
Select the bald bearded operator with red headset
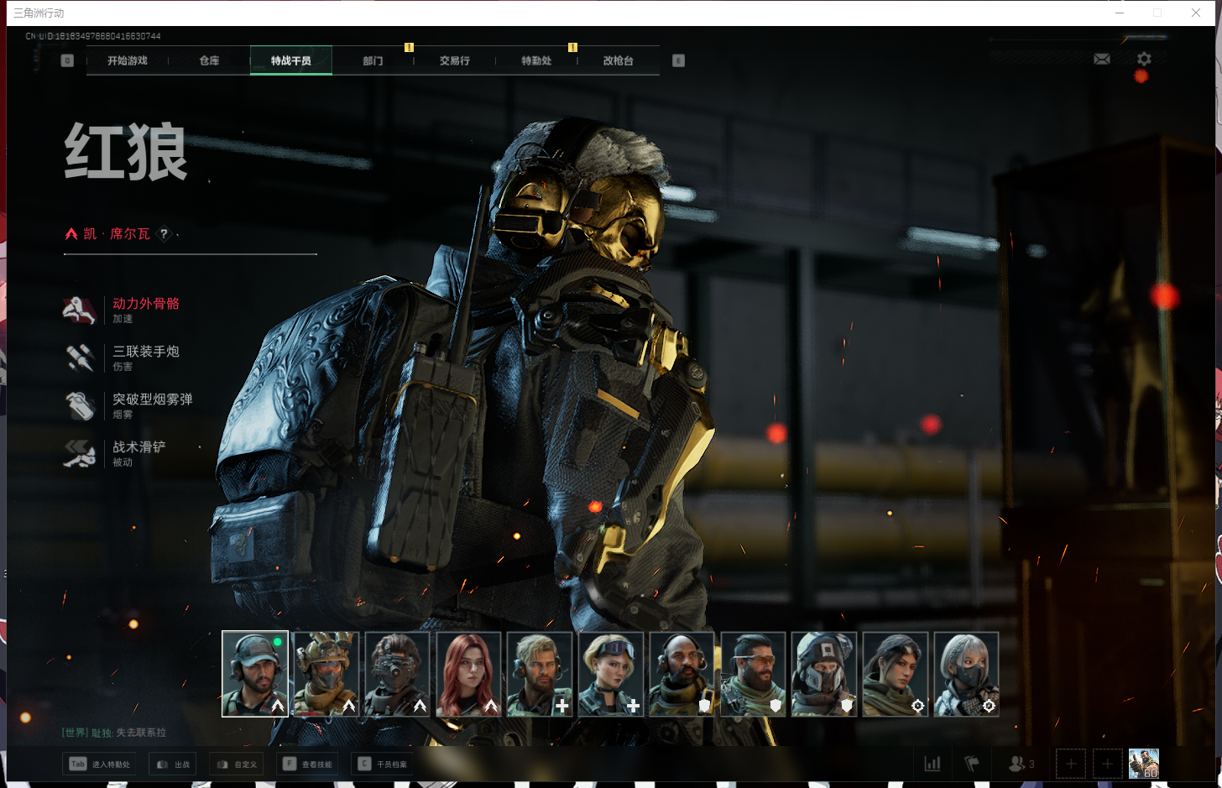[x=681, y=674]
